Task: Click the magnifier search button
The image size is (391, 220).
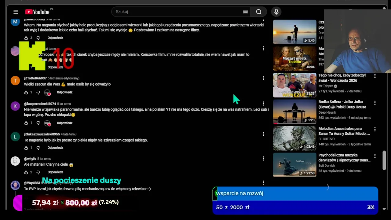Action: pyautogui.click(x=259, y=12)
